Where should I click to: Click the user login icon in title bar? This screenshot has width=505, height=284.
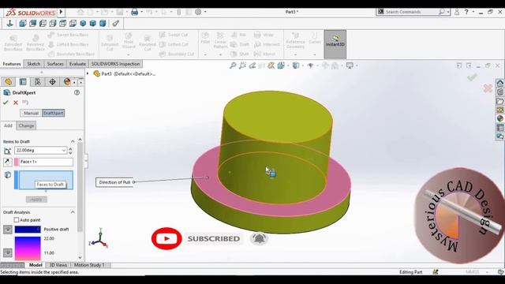pos(457,12)
